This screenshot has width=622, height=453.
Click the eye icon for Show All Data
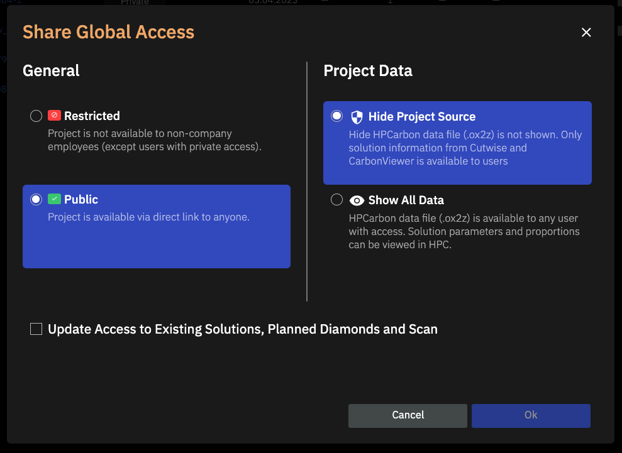pos(357,200)
